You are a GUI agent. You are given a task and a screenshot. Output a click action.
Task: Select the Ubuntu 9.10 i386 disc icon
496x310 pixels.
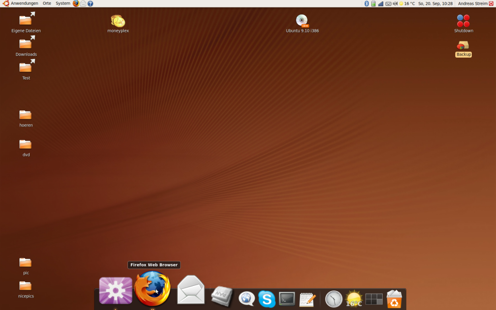click(302, 21)
